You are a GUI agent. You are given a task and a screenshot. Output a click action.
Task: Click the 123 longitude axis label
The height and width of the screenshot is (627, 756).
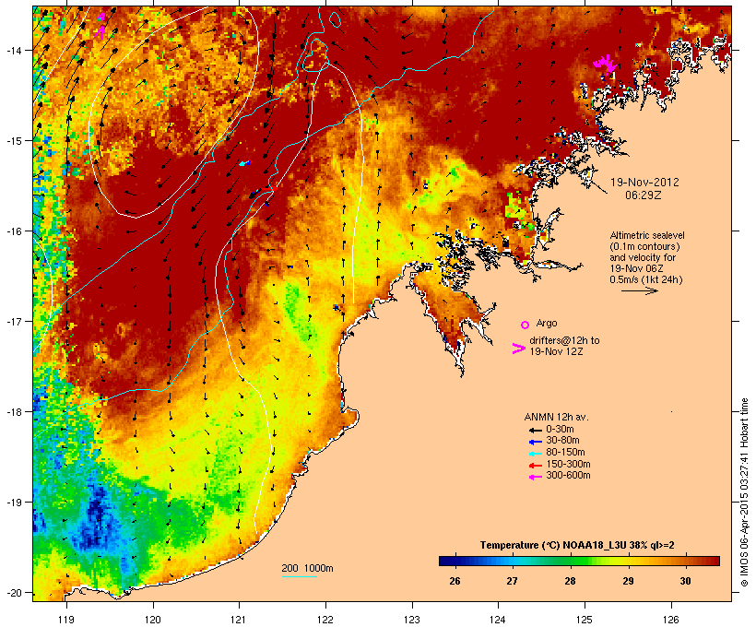(x=412, y=620)
